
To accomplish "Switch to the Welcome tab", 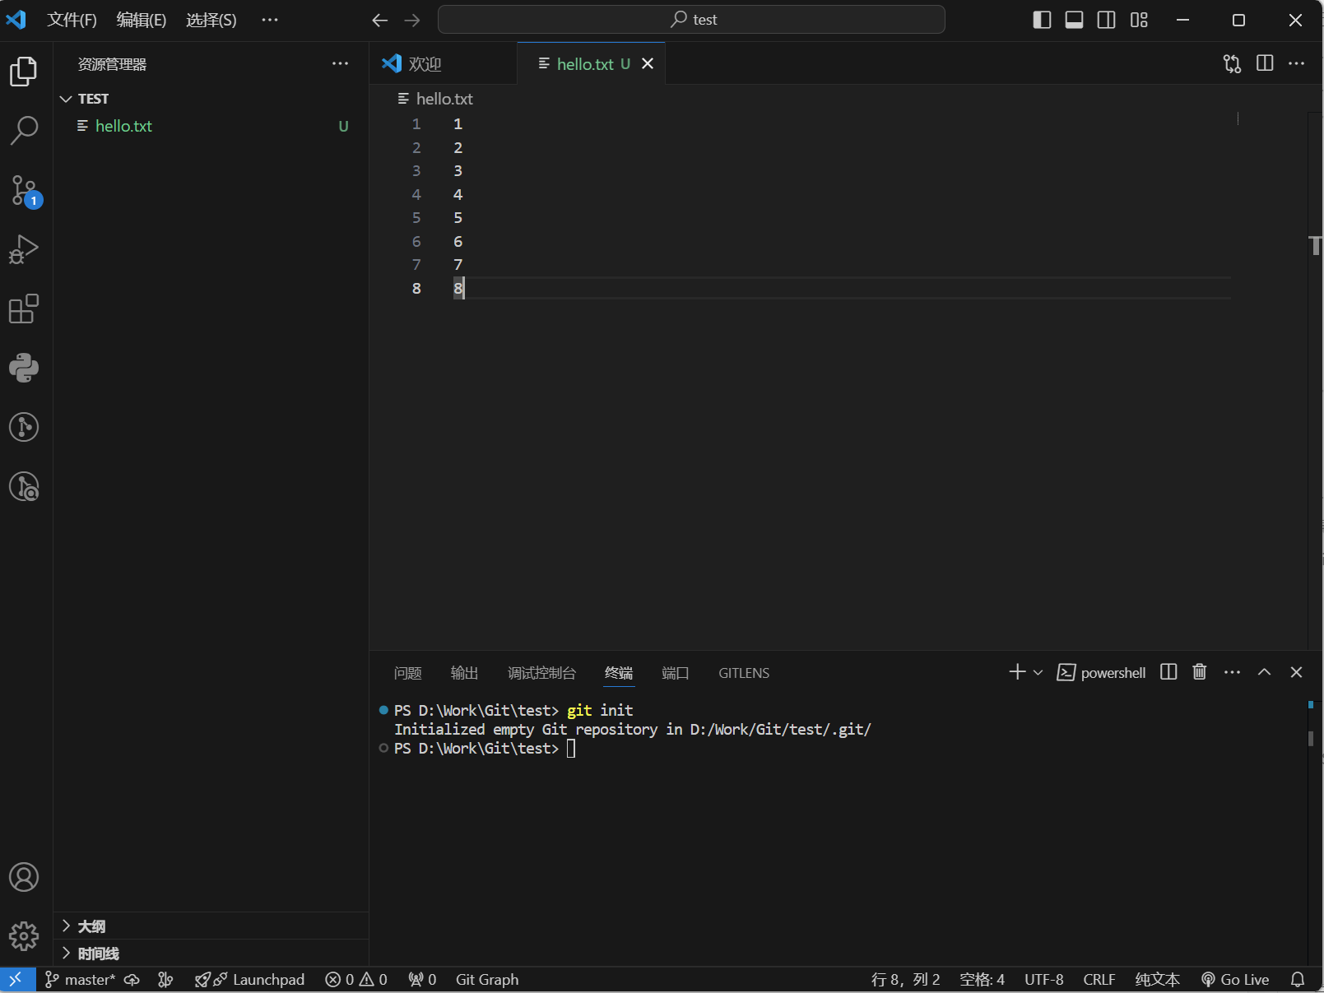I will click(444, 63).
